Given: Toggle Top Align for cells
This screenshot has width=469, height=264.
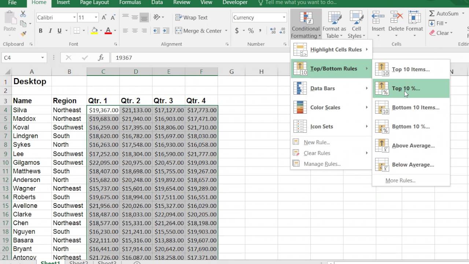Looking at the screenshot, I should pos(125,17).
